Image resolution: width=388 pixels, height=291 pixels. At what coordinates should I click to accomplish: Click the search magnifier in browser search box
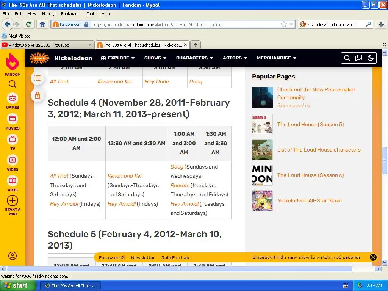tap(368, 24)
